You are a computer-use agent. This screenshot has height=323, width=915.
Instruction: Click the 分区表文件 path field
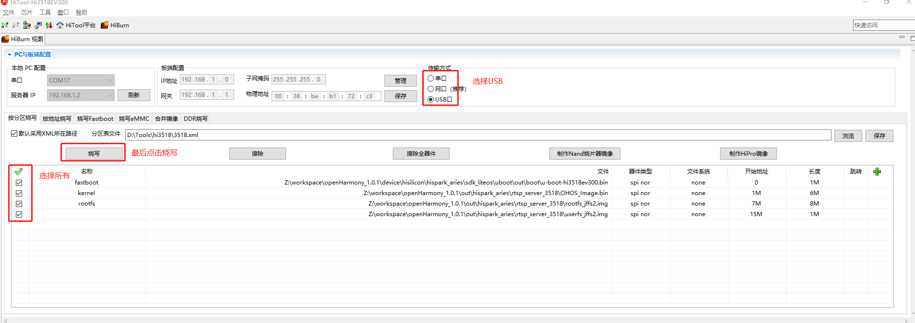[x=478, y=135]
